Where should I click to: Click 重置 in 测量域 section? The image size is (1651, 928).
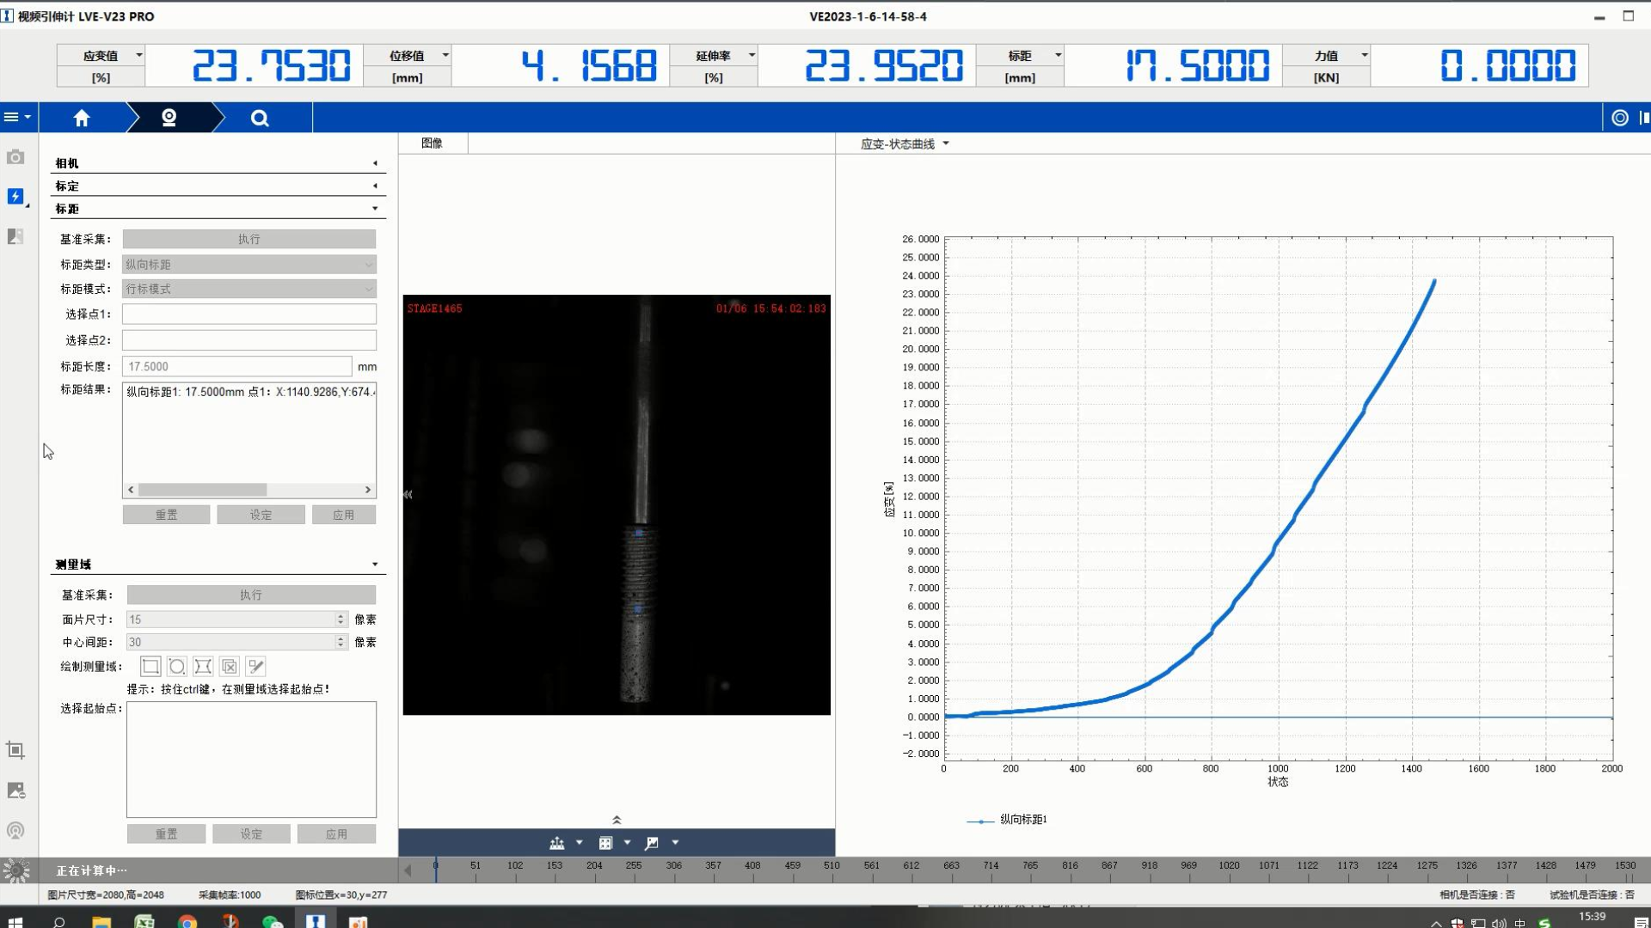[167, 834]
